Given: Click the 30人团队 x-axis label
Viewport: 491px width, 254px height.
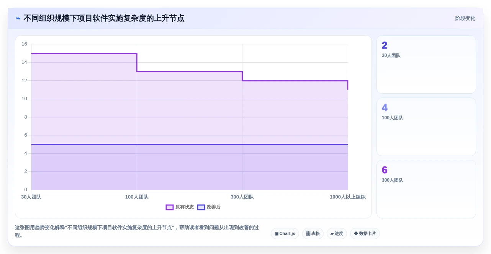Looking at the screenshot, I should [x=31, y=197].
